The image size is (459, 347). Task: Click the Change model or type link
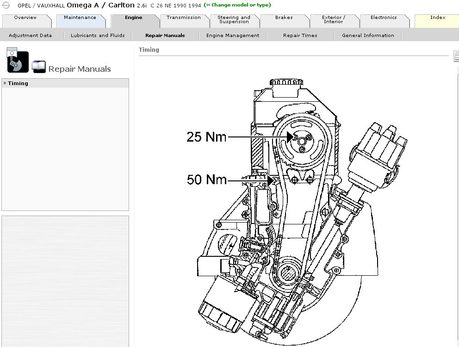[237, 5]
